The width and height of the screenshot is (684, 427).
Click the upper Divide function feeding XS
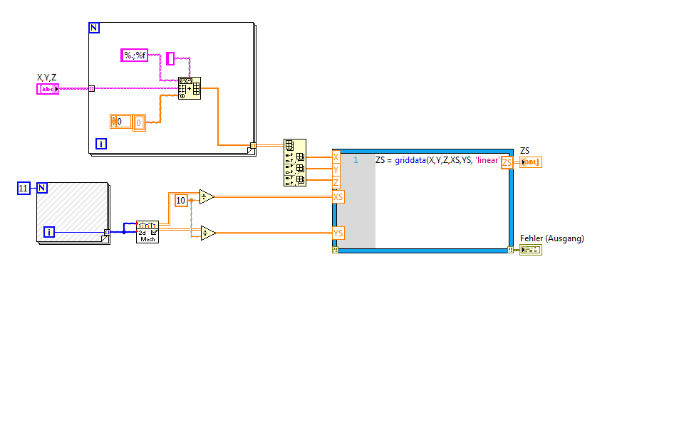pyautogui.click(x=207, y=197)
